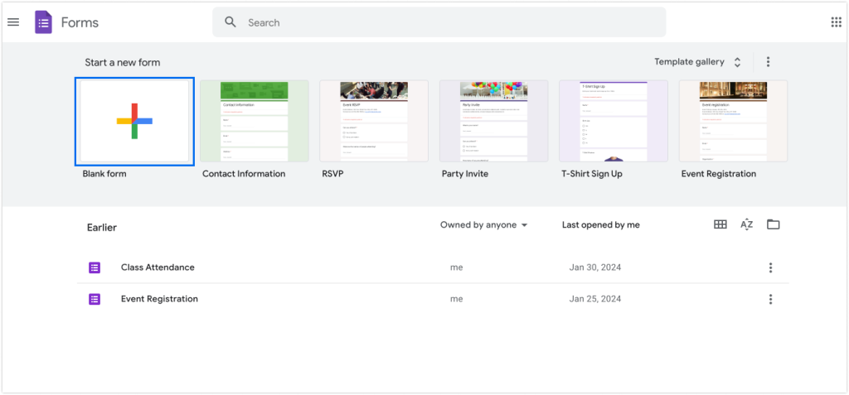Click the Blank form label
This screenshot has width=849, height=395.
pos(104,174)
